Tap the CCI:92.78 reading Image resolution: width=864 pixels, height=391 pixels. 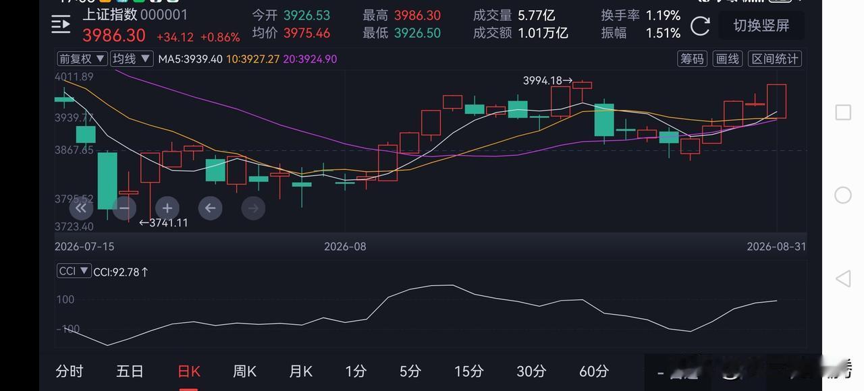[x=121, y=272]
